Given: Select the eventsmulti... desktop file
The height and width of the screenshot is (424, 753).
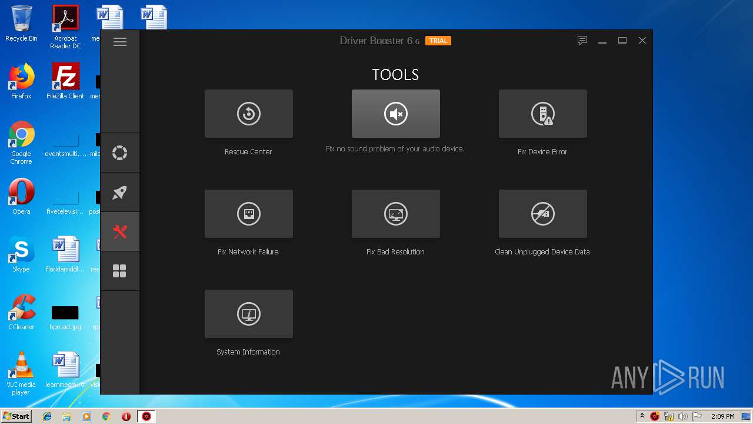Looking at the screenshot, I should tap(65, 145).
